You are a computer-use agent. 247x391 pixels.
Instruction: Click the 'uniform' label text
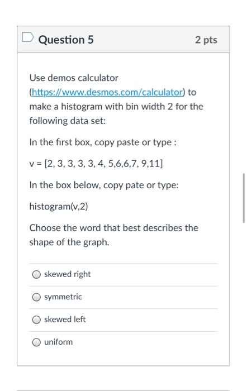(58, 342)
